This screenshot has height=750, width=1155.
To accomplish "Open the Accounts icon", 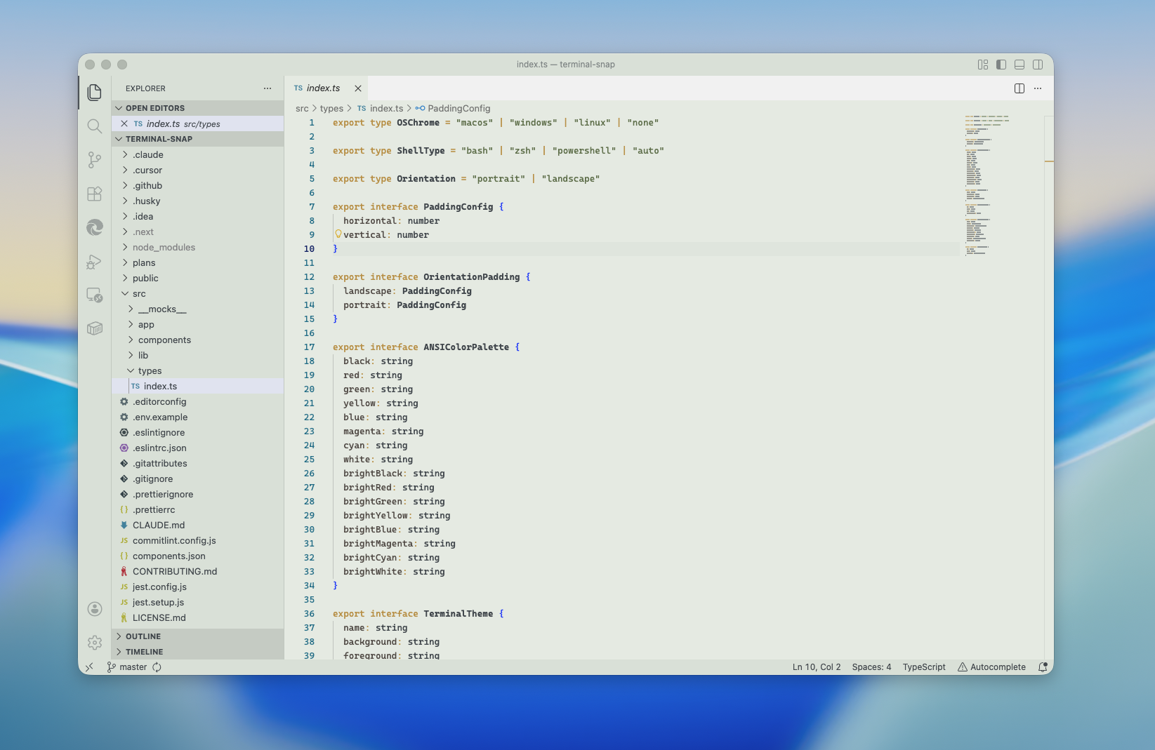I will coord(95,609).
